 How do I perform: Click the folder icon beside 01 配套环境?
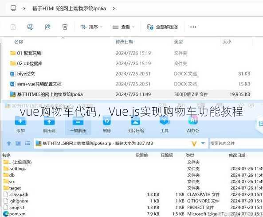click(x=12, y=53)
